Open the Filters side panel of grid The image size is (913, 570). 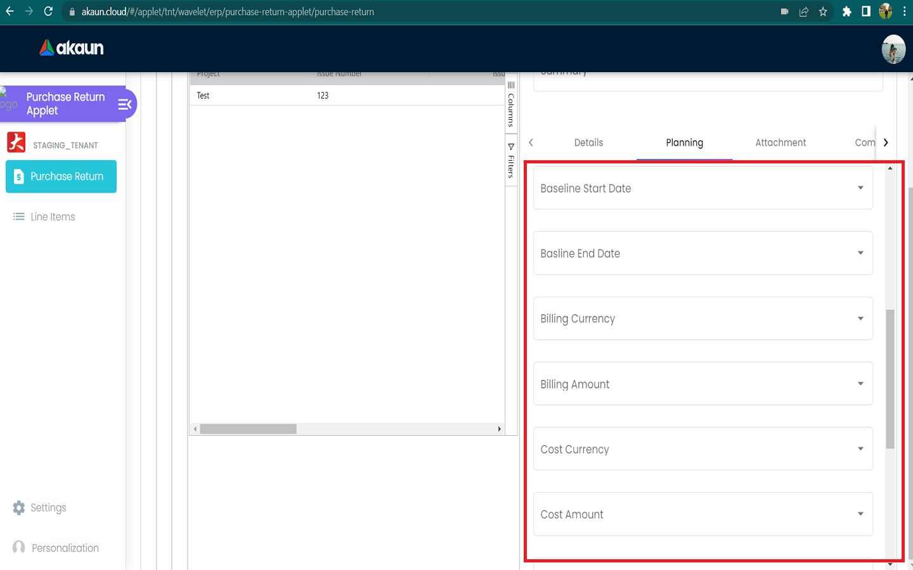coord(511,161)
